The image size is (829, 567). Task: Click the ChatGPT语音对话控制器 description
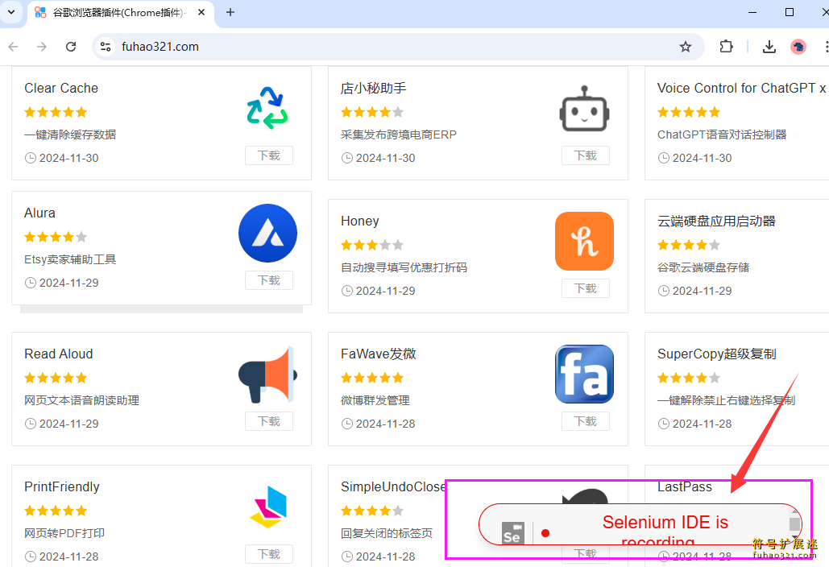point(722,135)
